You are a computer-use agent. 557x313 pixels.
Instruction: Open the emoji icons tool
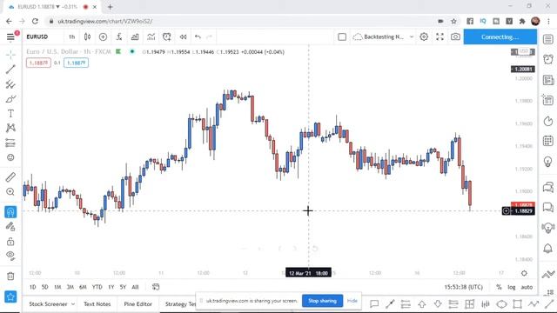10,157
